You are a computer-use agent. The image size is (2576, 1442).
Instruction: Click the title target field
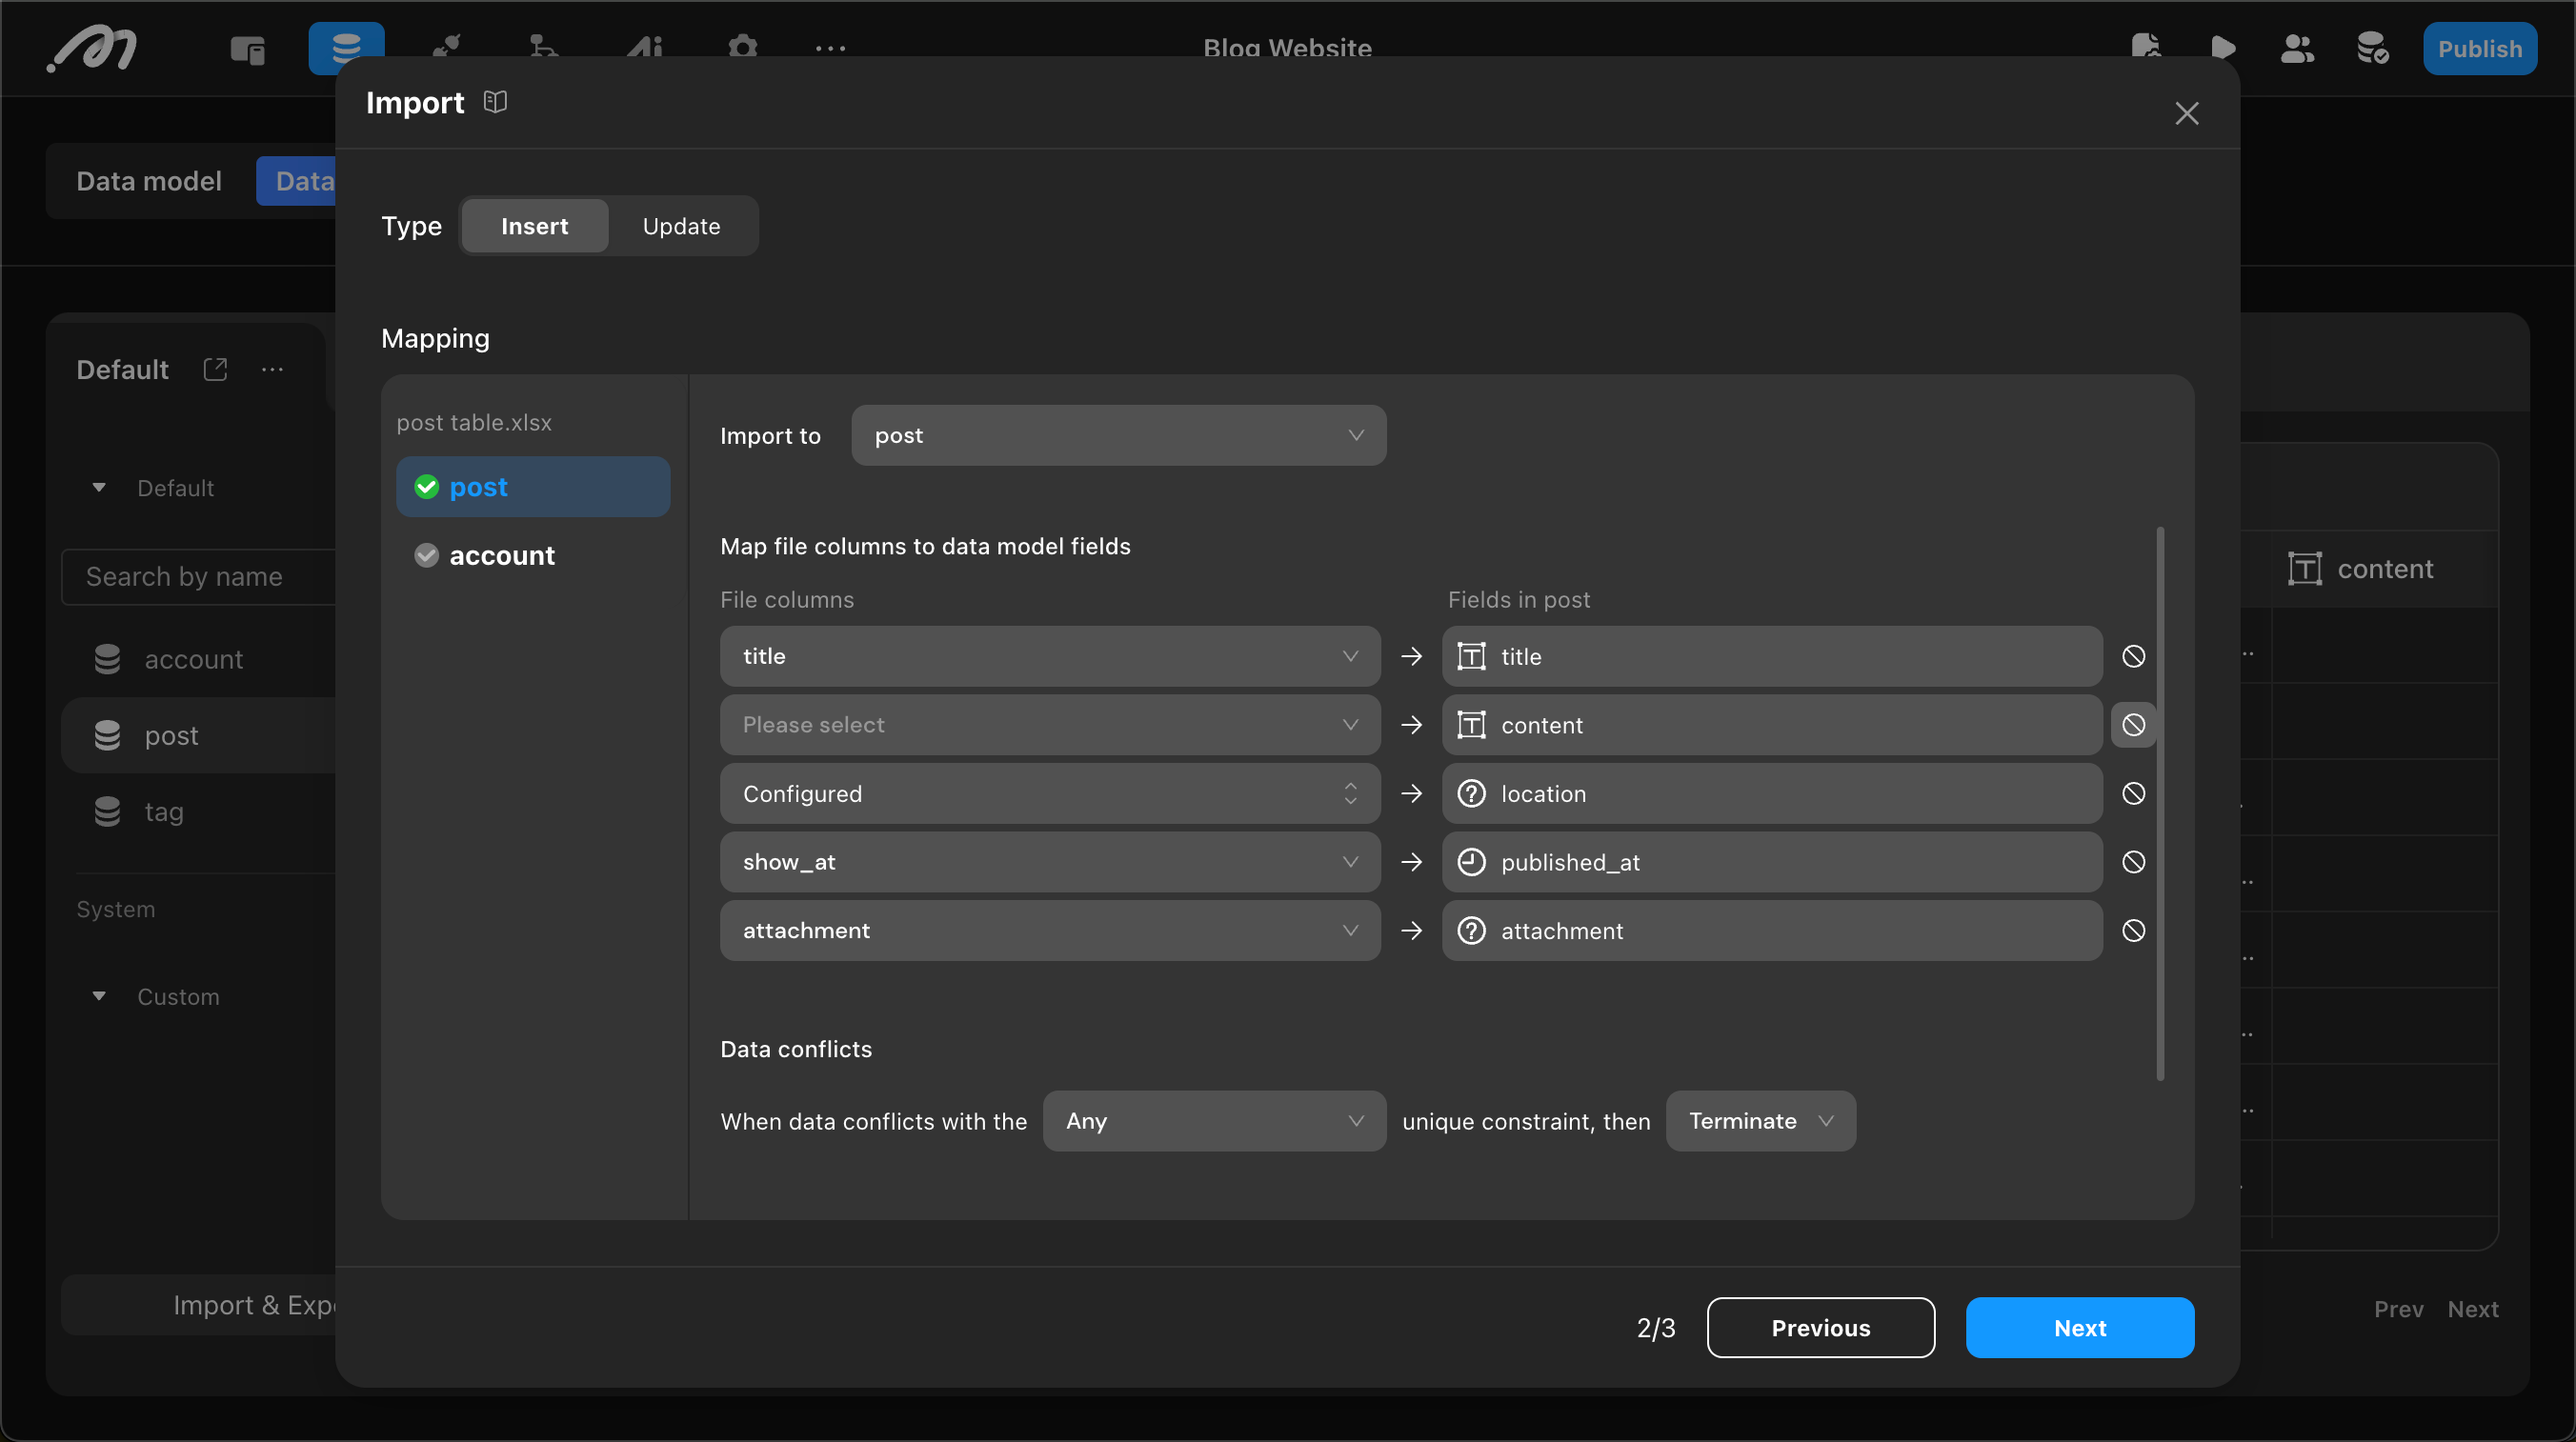[1772, 656]
